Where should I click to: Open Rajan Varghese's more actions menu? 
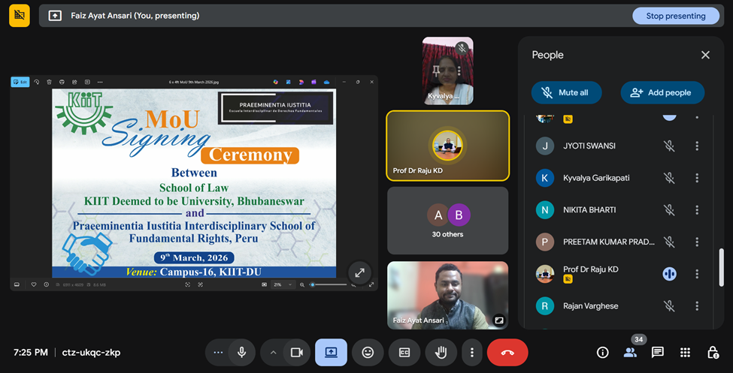(696, 305)
